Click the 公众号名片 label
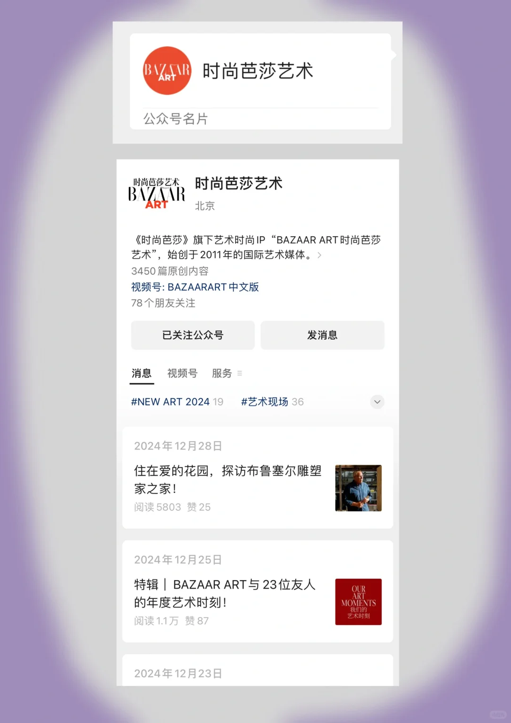This screenshot has width=511, height=723. [176, 119]
